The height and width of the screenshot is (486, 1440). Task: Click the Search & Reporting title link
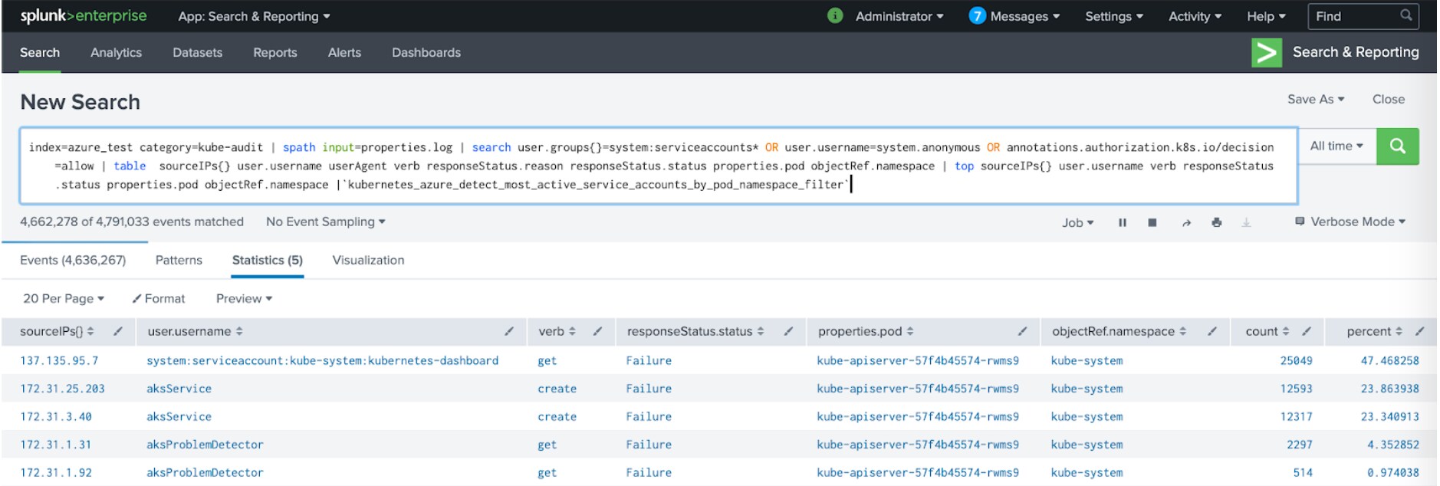[x=1356, y=52]
